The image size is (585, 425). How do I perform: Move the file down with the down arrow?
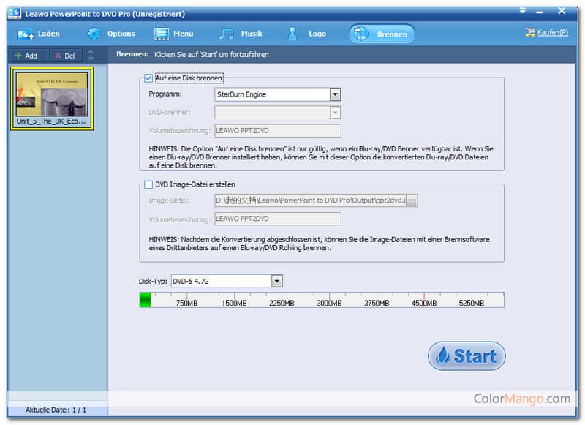(x=90, y=59)
